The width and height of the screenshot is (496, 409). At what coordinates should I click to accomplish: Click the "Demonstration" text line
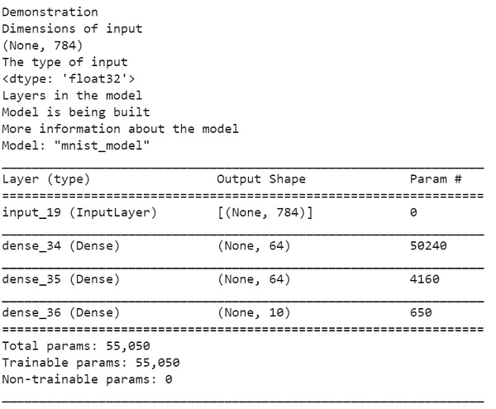coord(50,12)
